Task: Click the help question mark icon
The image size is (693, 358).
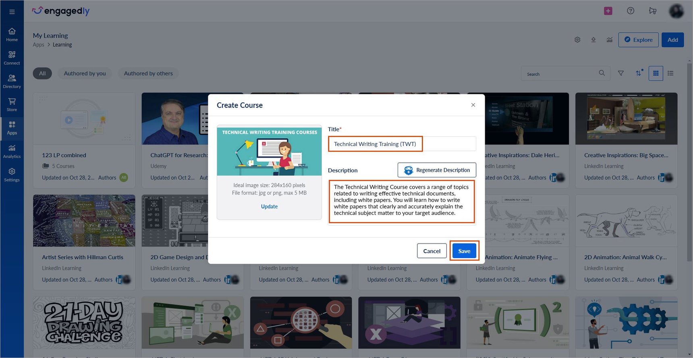Action: tap(631, 11)
